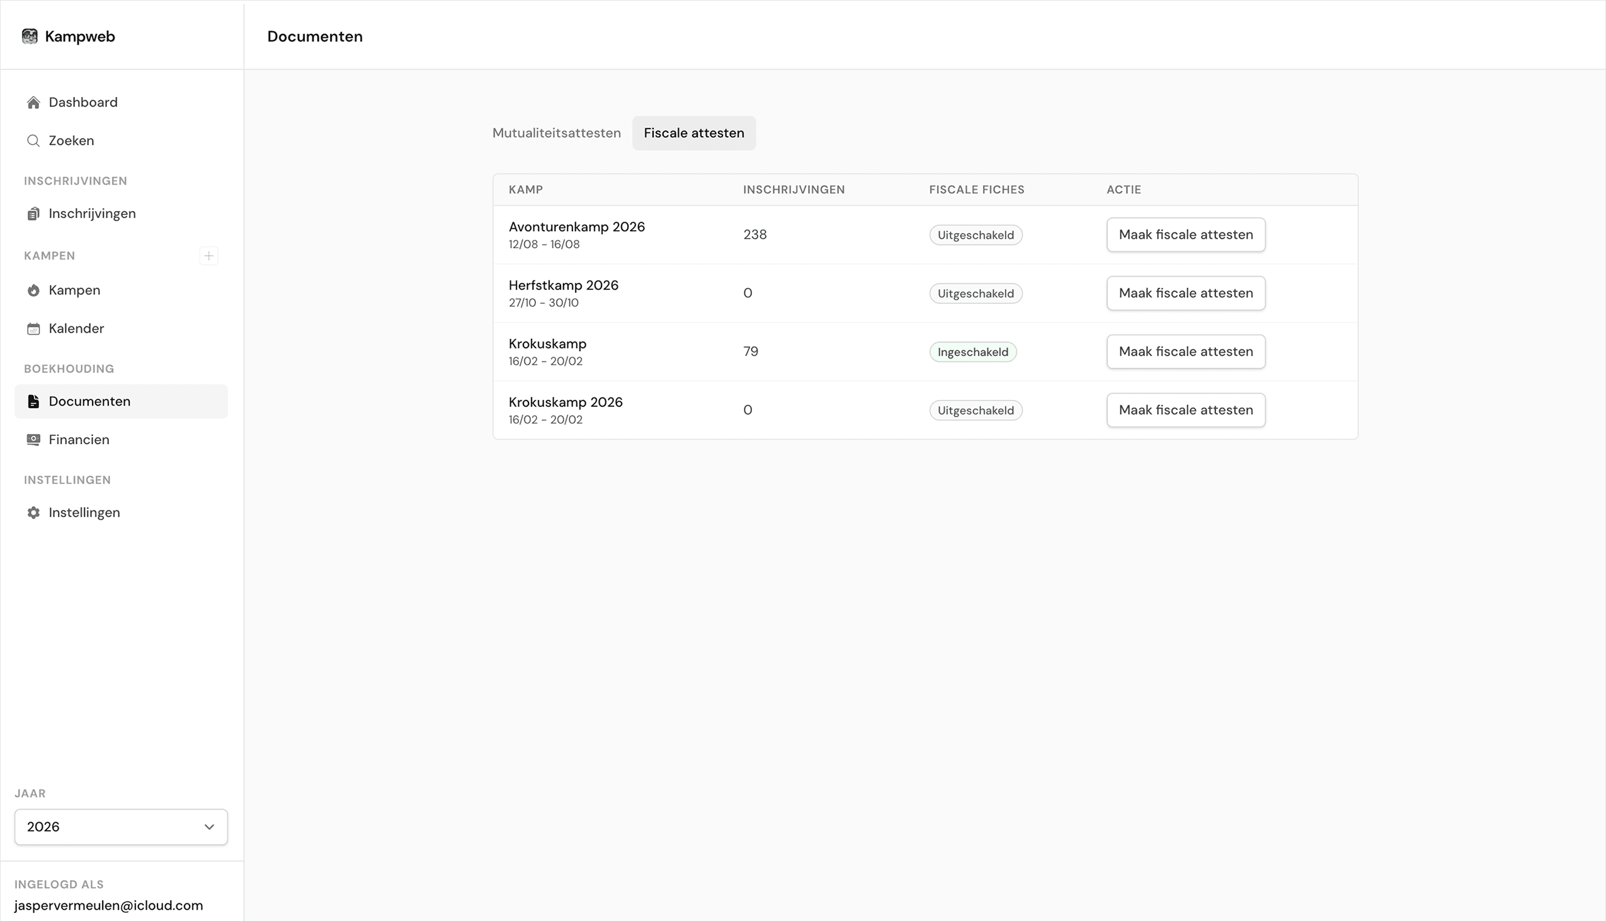The height and width of the screenshot is (921, 1606).
Task: Click the date range 12/08 - 16/08
Action: (x=544, y=244)
